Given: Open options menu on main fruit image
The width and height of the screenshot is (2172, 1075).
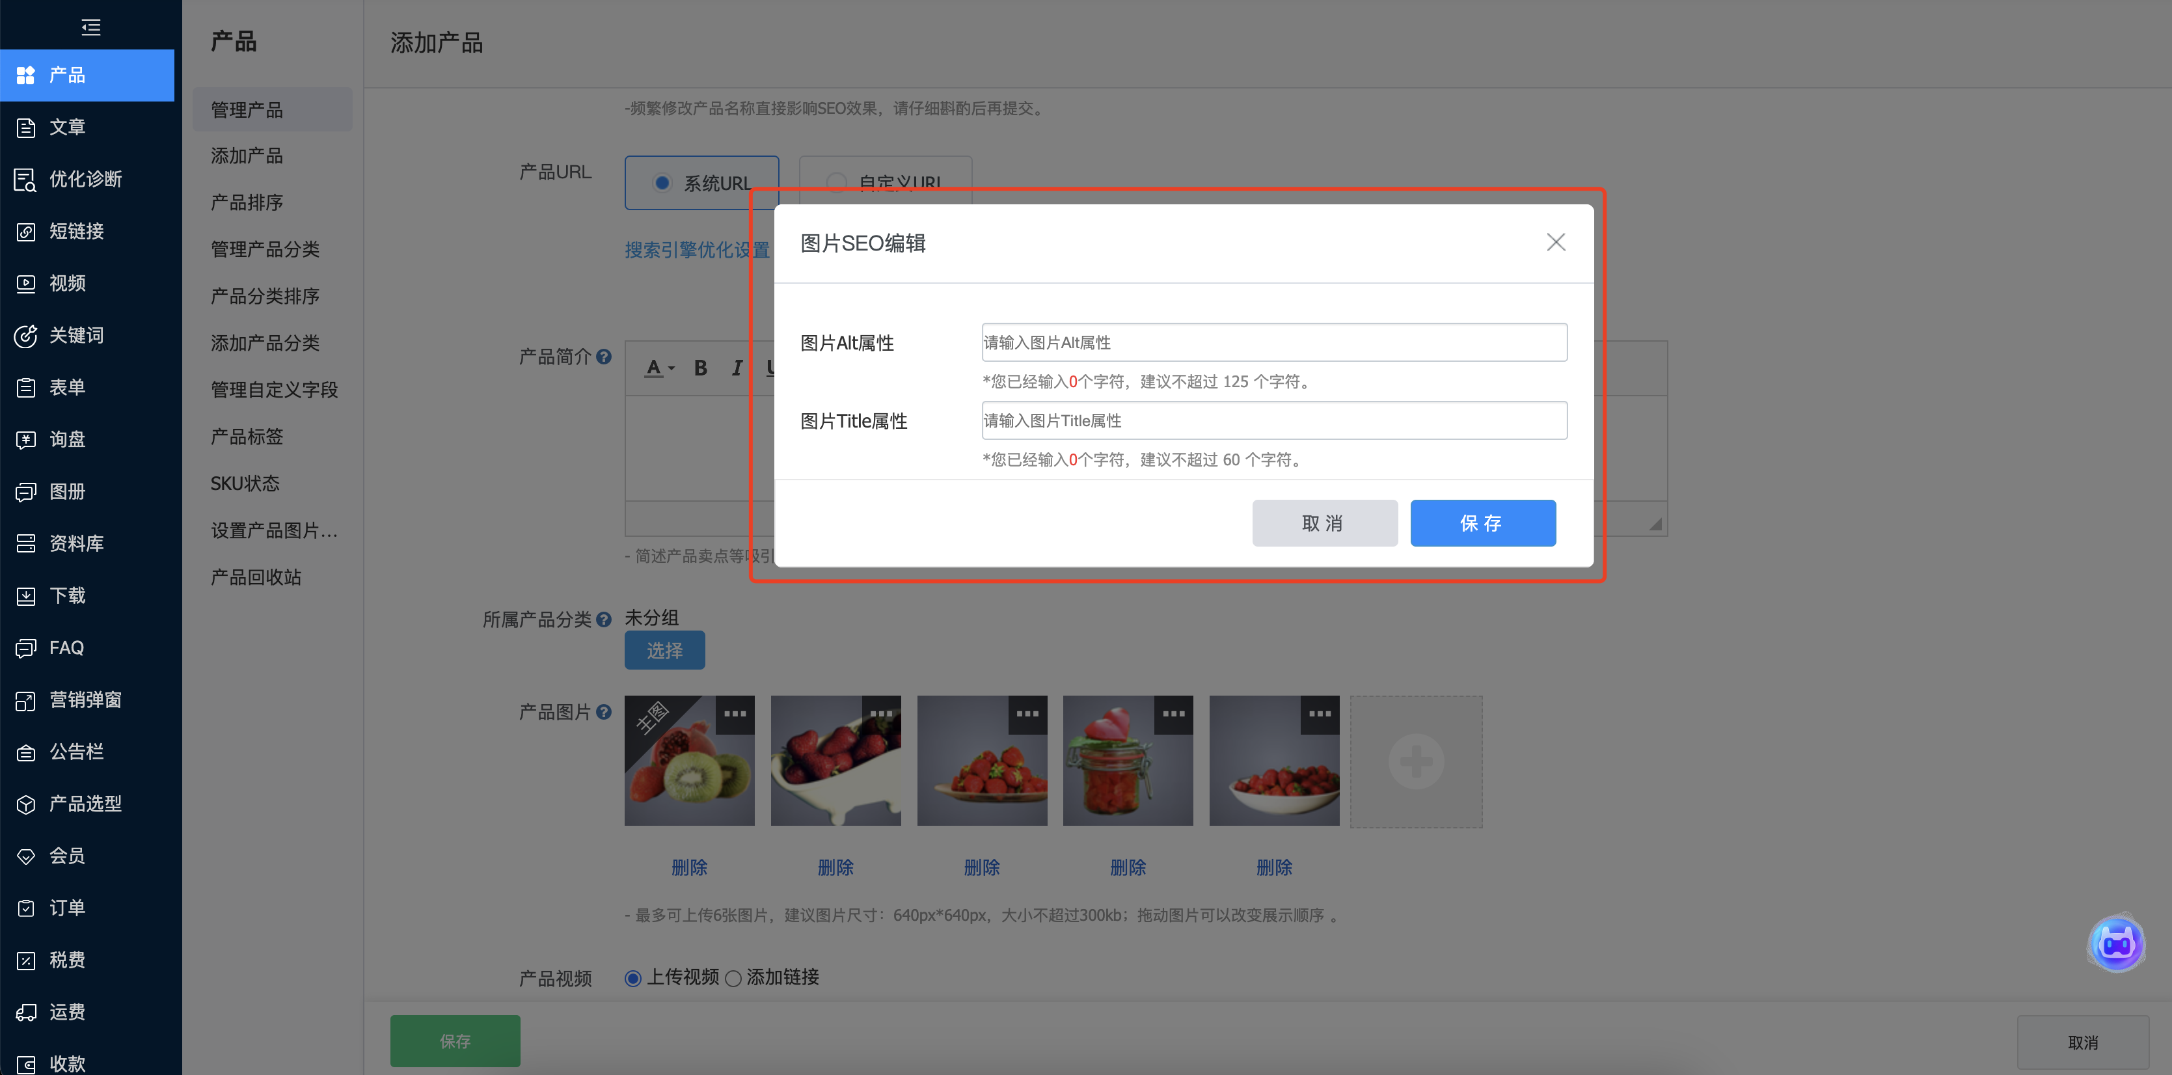Looking at the screenshot, I should 735,714.
